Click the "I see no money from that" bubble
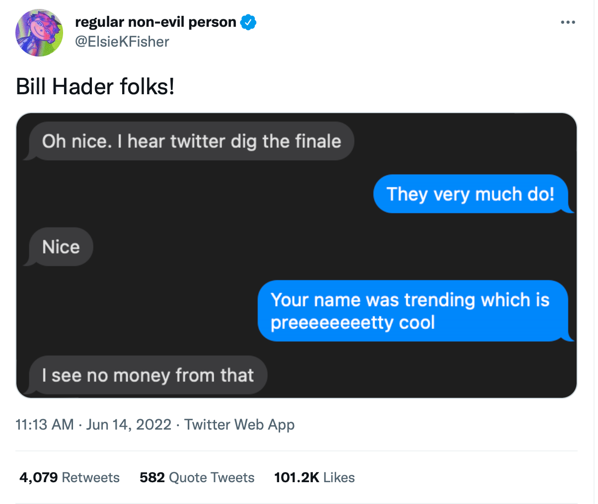Viewport: 598px width, 504px height. coord(148,375)
